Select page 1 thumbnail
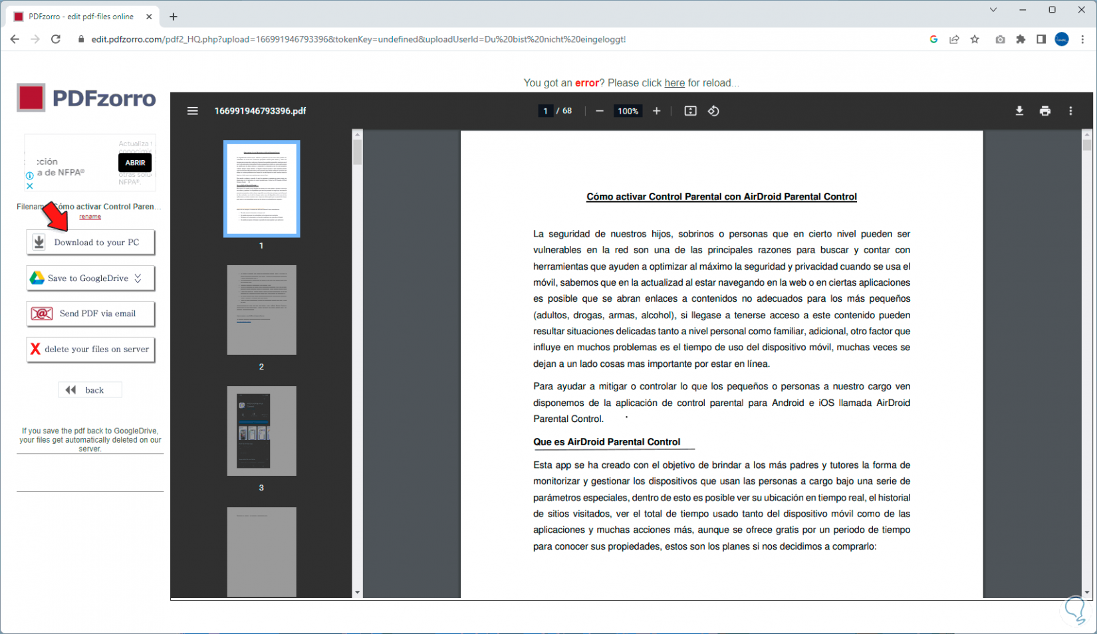 [261, 189]
